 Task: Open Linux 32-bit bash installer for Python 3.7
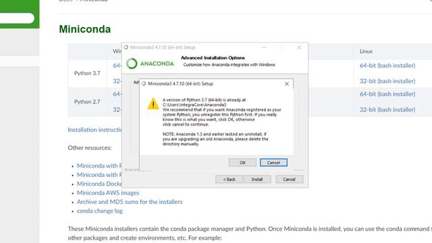(x=387, y=81)
